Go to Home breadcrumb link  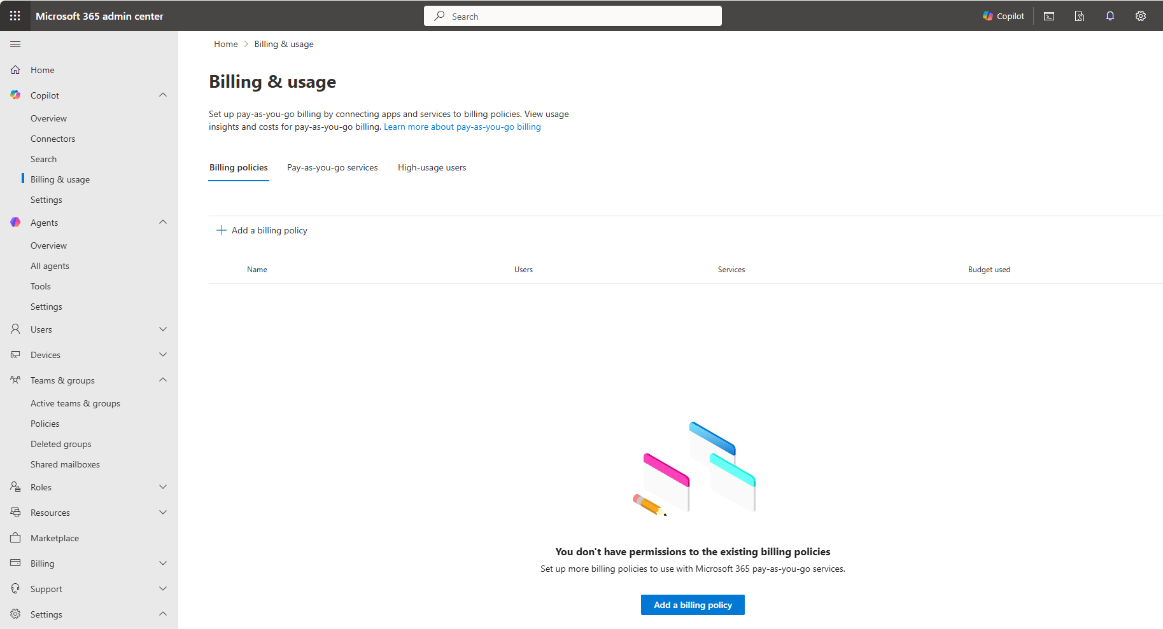coord(225,44)
